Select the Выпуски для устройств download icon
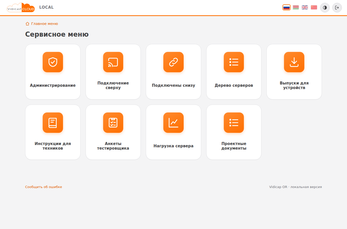 point(294,62)
